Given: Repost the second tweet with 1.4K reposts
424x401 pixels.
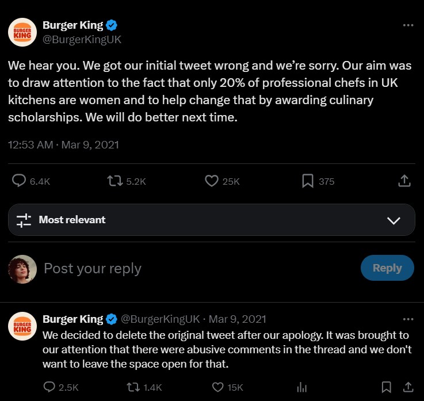Looking at the screenshot, I should pos(132,387).
